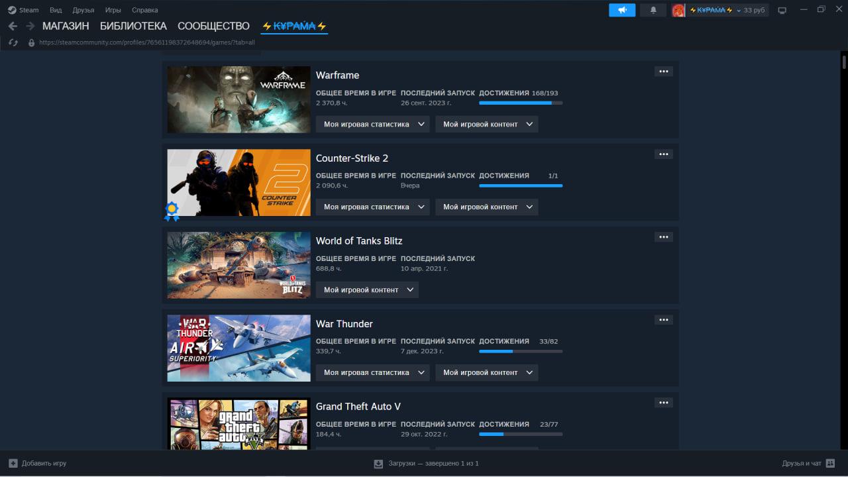Image resolution: width=848 pixels, height=477 pixels.
Task: Expand Warframe 'Мой игровой контент' dropdown
Action: pyautogui.click(x=486, y=124)
